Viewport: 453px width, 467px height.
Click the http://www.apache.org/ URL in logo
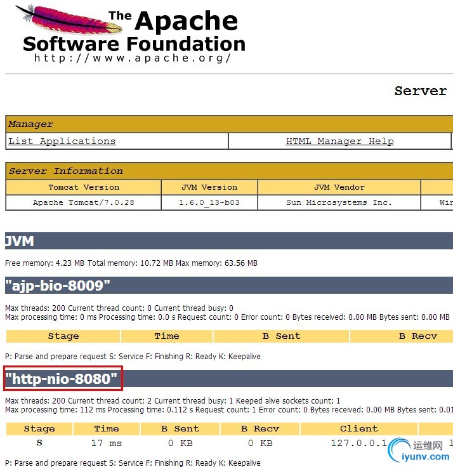[133, 58]
